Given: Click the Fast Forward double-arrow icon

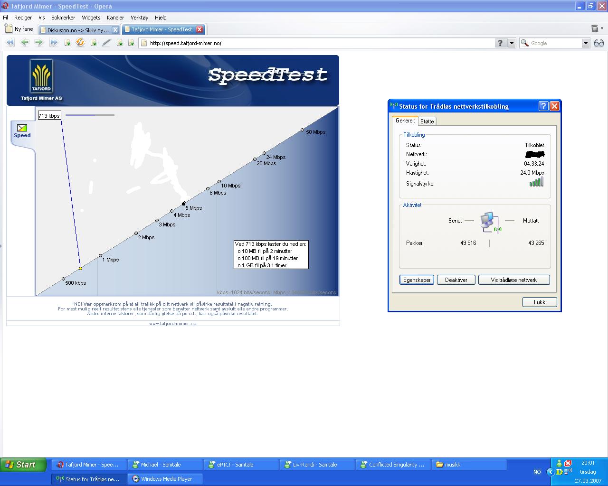Looking at the screenshot, I should click(54, 43).
